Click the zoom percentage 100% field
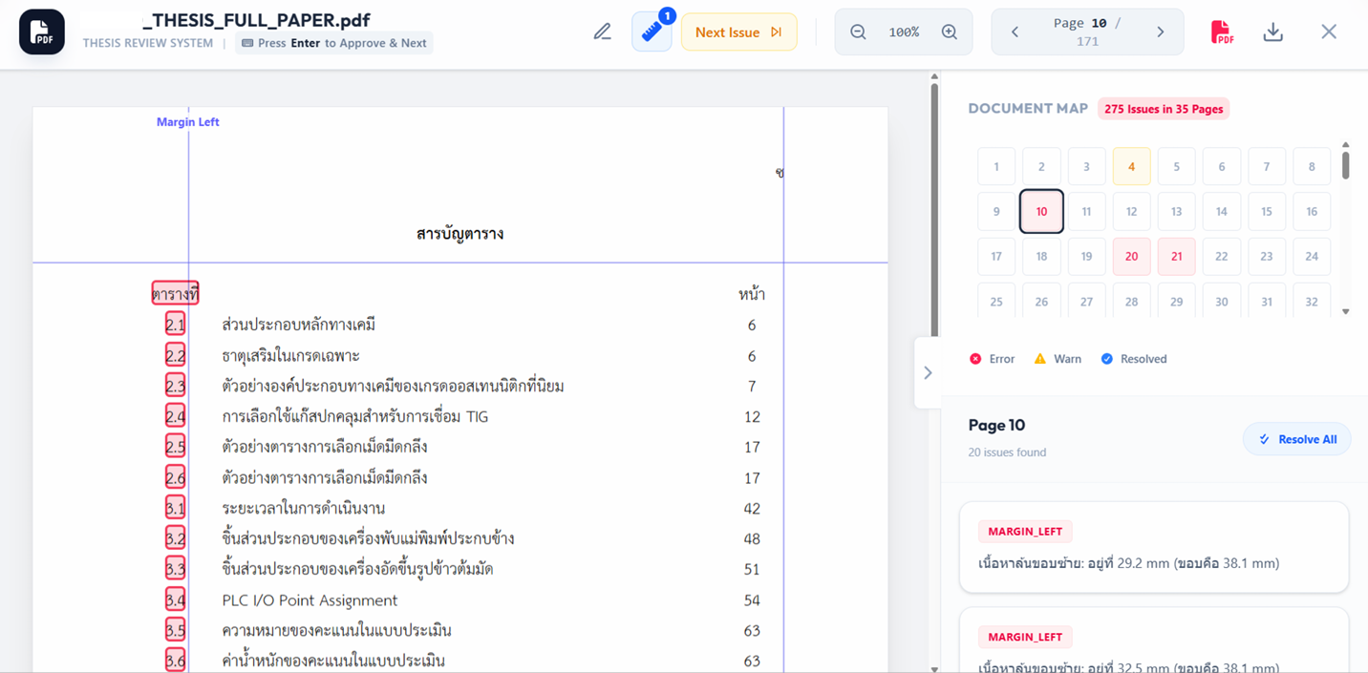The image size is (1368, 673). 904,32
